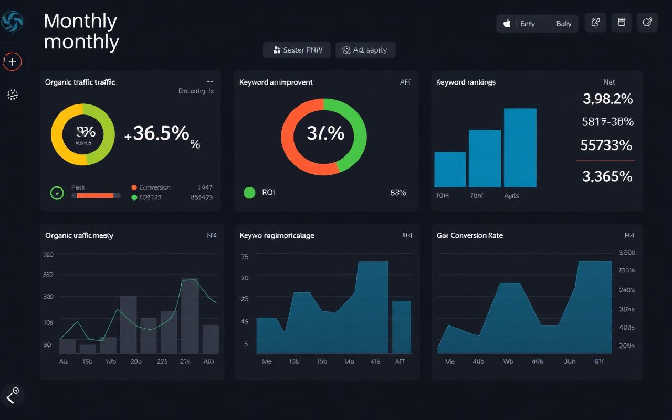The height and width of the screenshot is (420, 672).
Task: Click the edit note icon button in the top right
Action: 595,23
